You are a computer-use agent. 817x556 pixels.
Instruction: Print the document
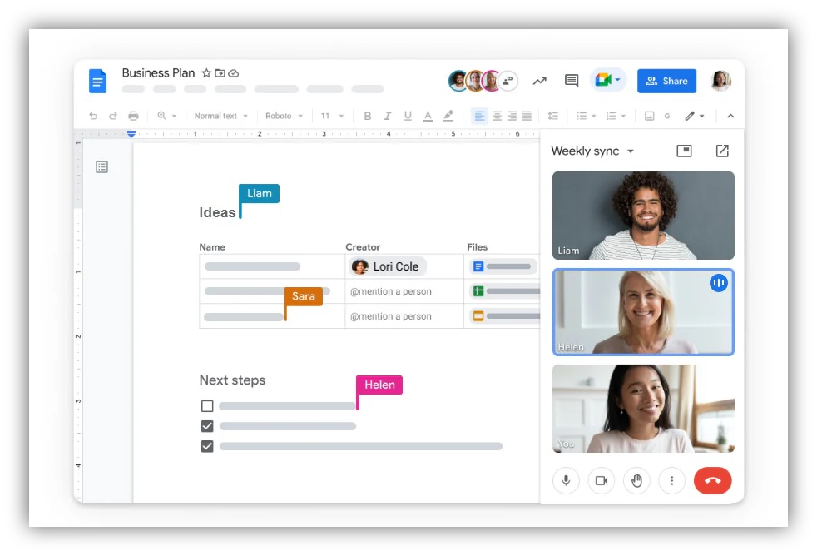(x=133, y=116)
